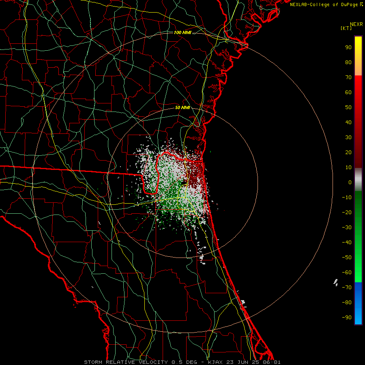Click the -10 scale value
The width and height of the screenshot is (365, 365).
click(x=347, y=198)
